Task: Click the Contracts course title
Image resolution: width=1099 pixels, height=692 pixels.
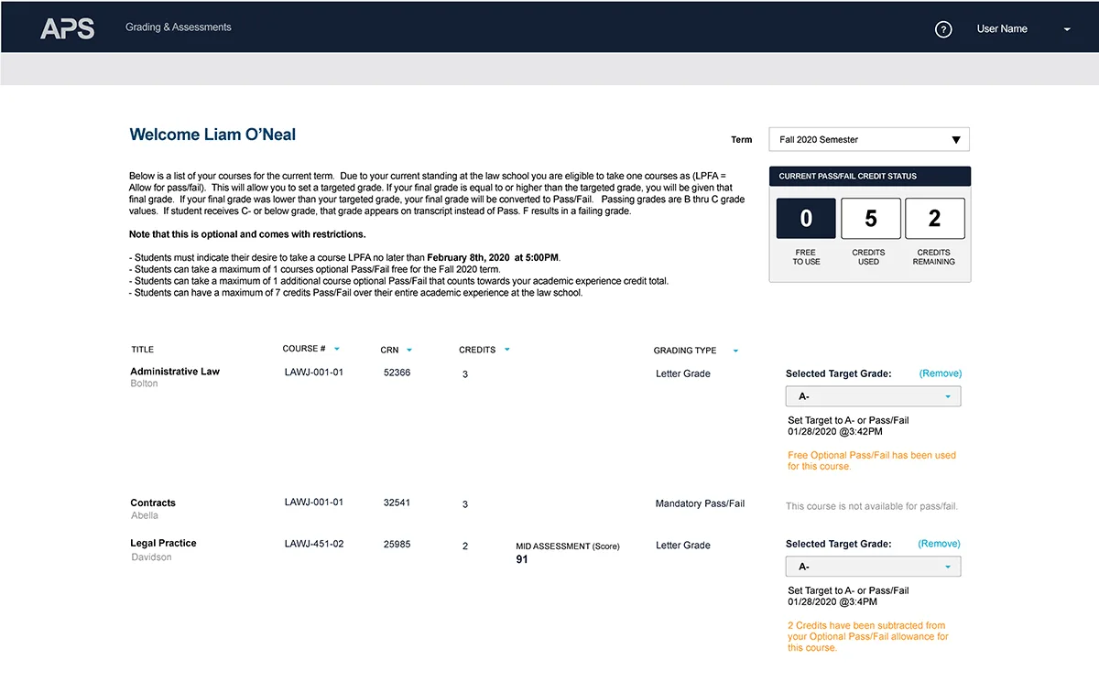Action: pyautogui.click(x=153, y=503)
